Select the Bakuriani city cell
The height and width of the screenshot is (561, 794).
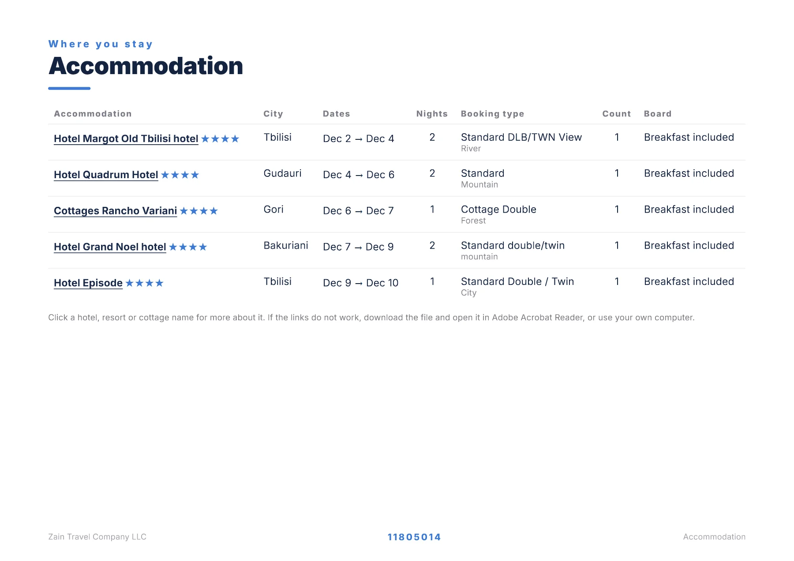[x=286, y=245]
